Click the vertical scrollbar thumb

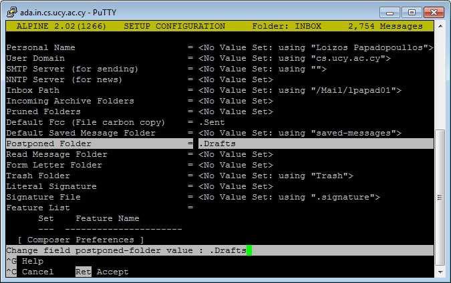(x=440, y=198)
